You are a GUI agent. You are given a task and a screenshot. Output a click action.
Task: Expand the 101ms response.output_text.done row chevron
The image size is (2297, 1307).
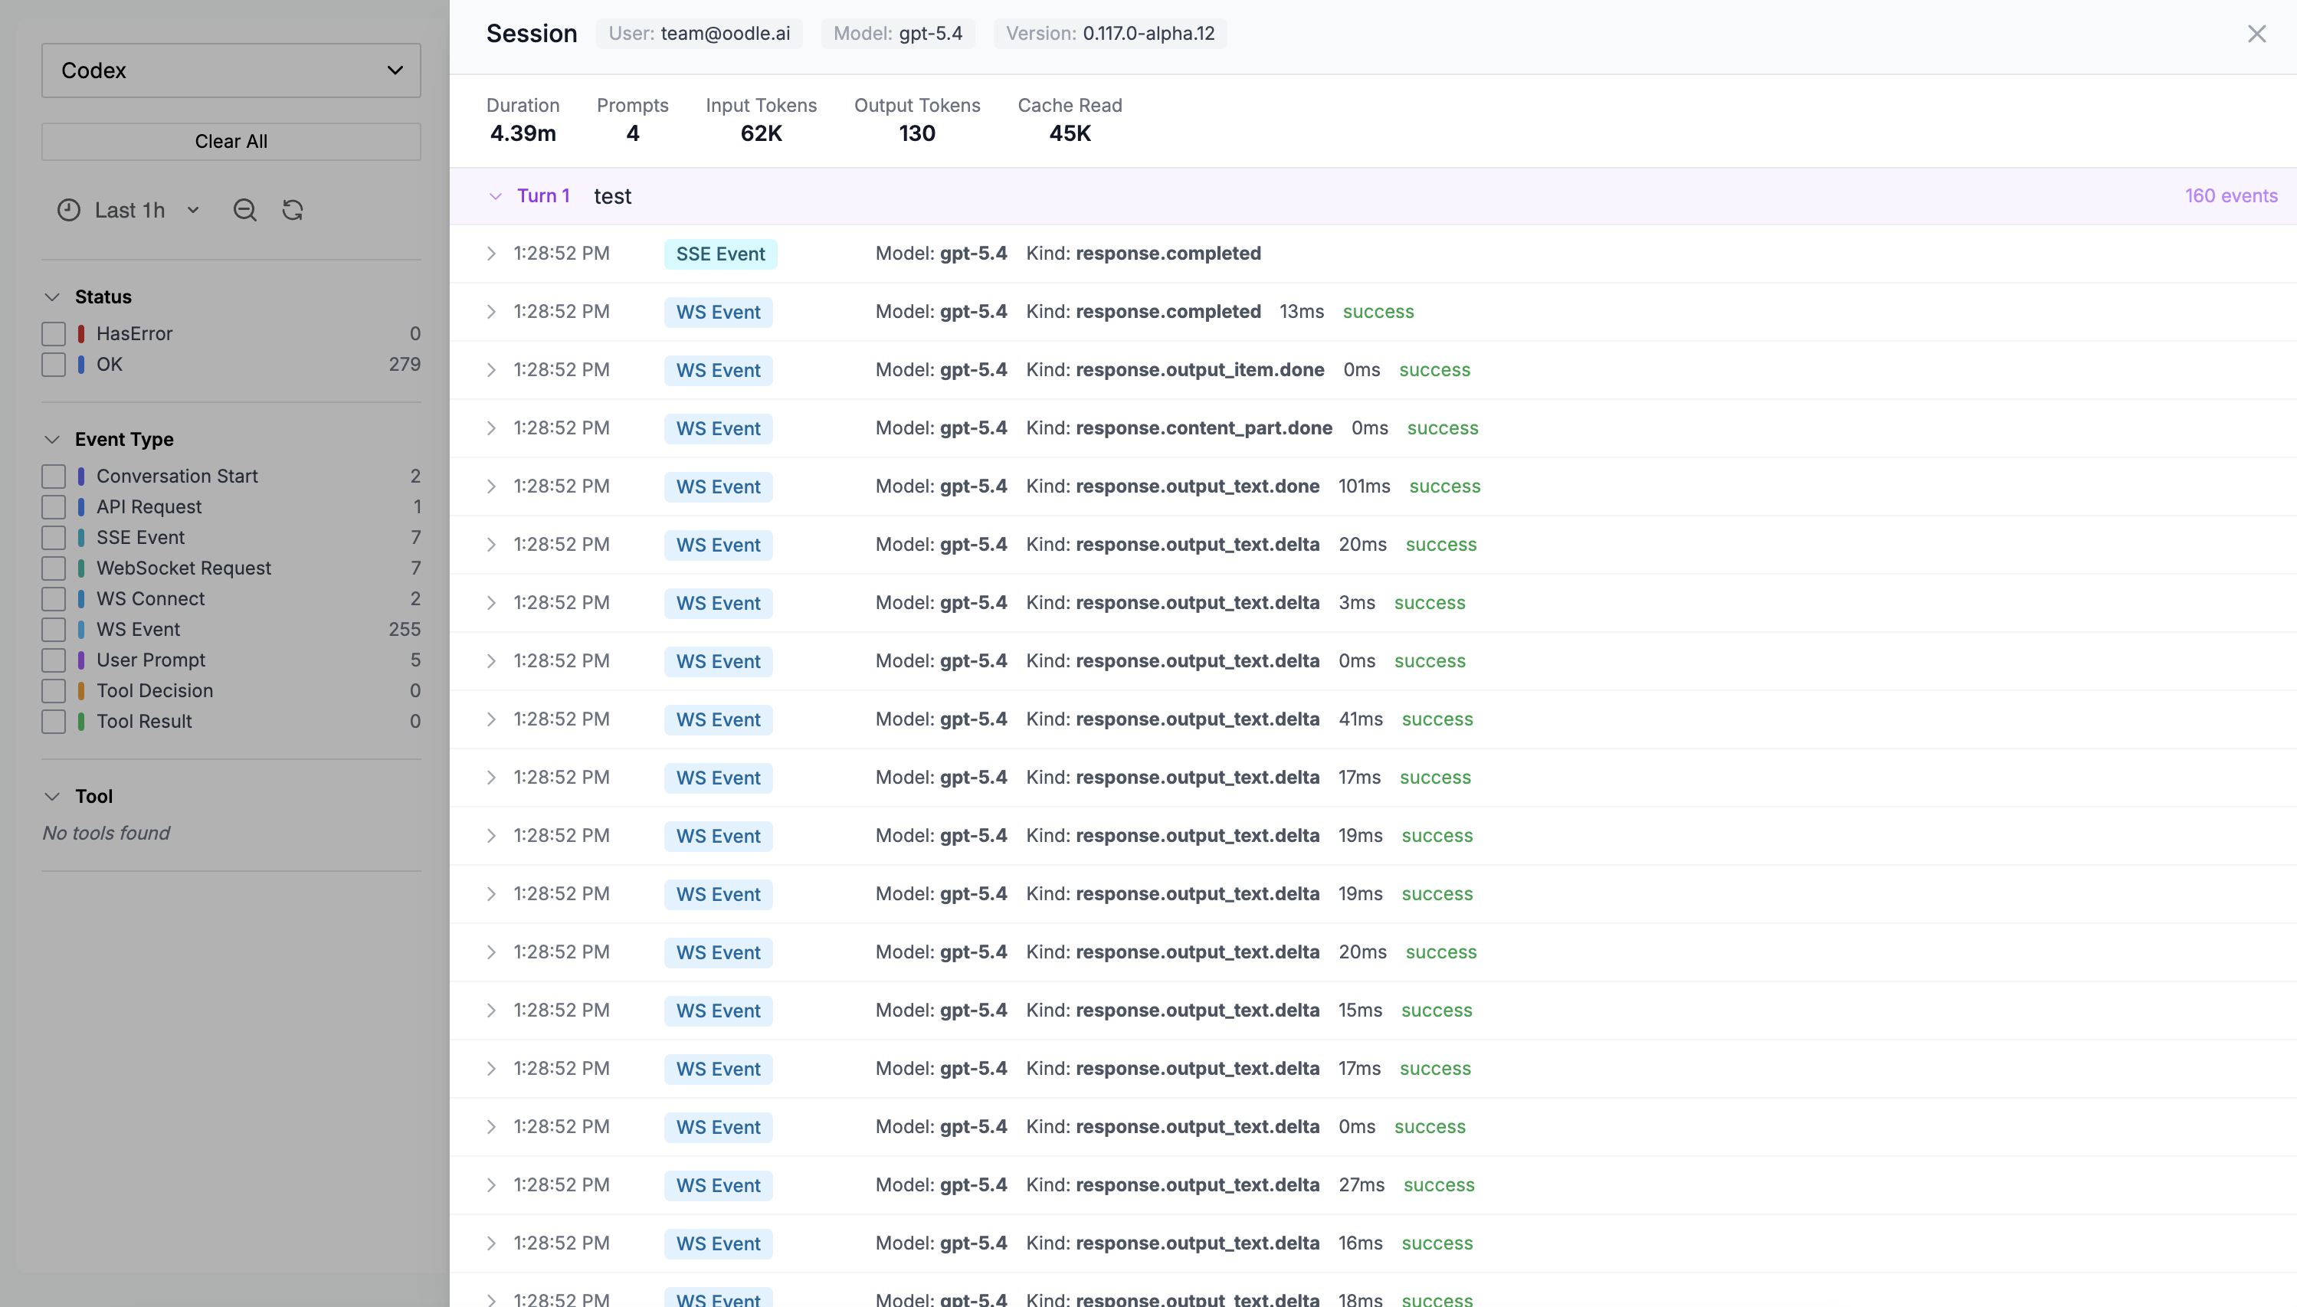491,486
